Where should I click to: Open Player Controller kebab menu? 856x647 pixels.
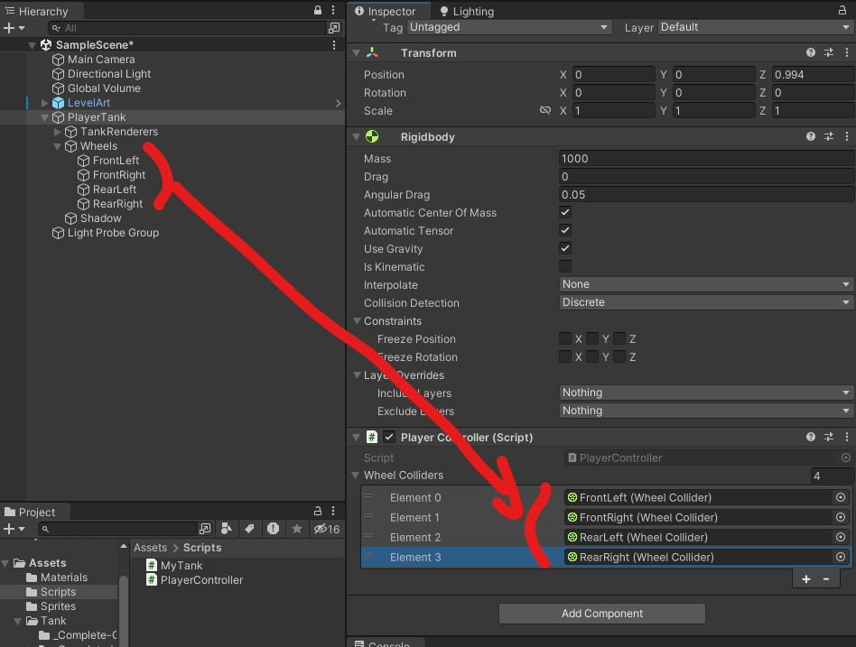[847, 437]
